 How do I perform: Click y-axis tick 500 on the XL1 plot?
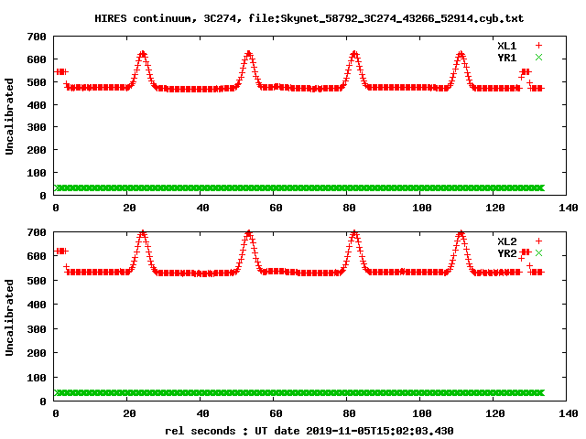coord(37,82)
